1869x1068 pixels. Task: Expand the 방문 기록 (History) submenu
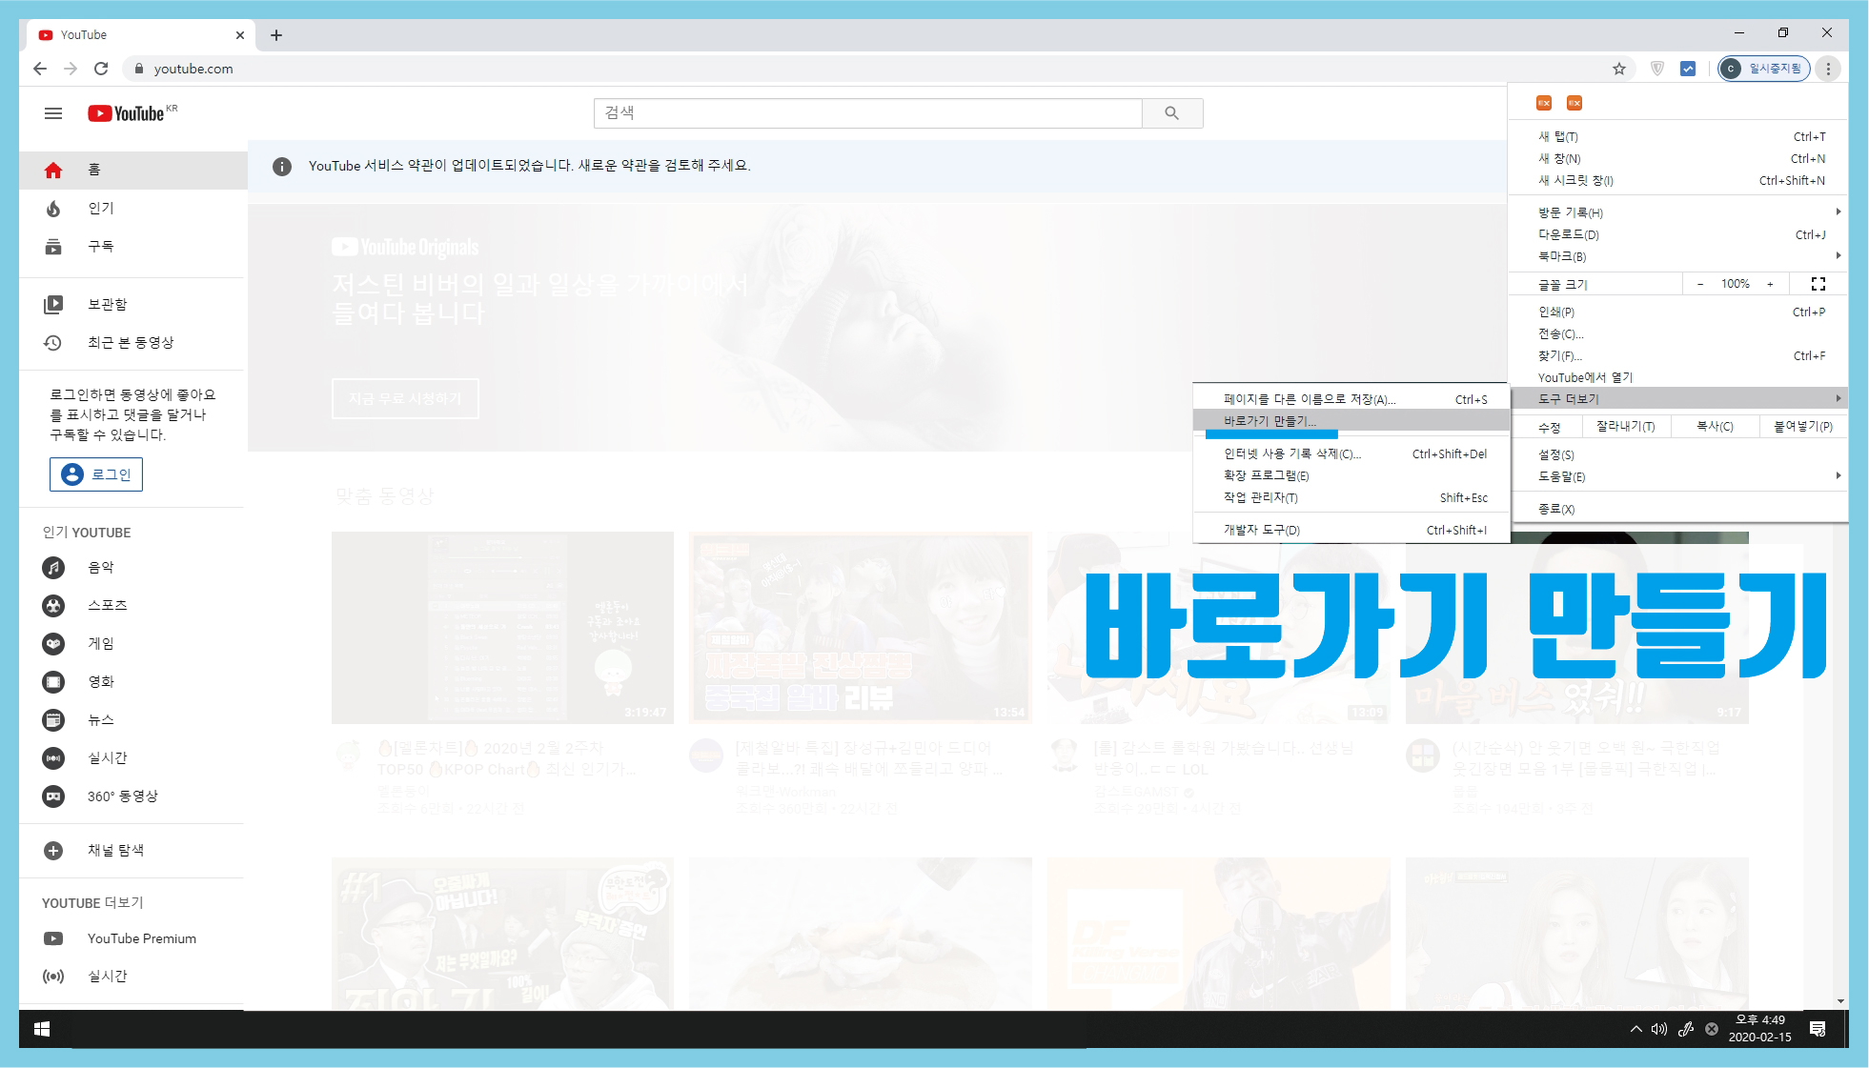1677,212
